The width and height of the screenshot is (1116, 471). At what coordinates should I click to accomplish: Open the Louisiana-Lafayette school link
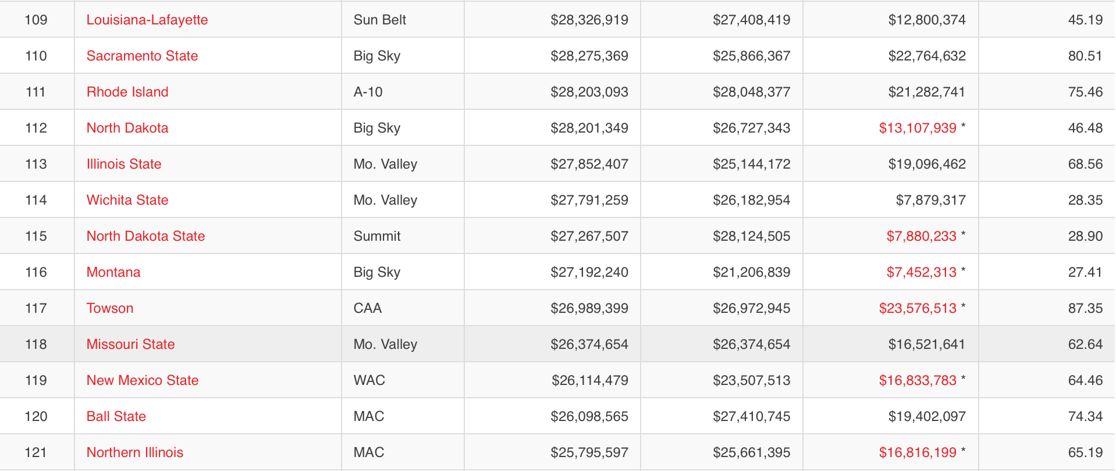click(147, 20)
